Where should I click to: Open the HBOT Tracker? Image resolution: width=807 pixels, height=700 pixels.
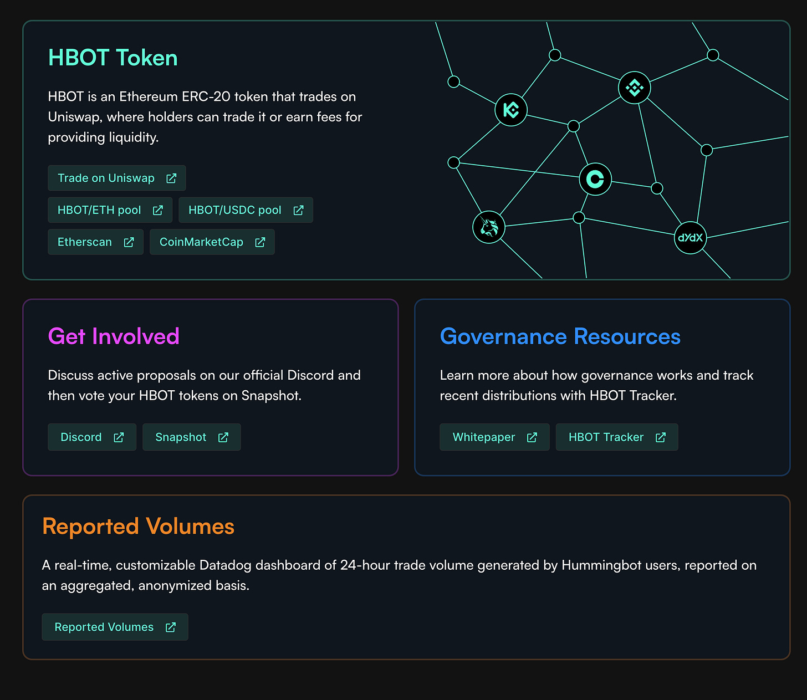(616, 437)
